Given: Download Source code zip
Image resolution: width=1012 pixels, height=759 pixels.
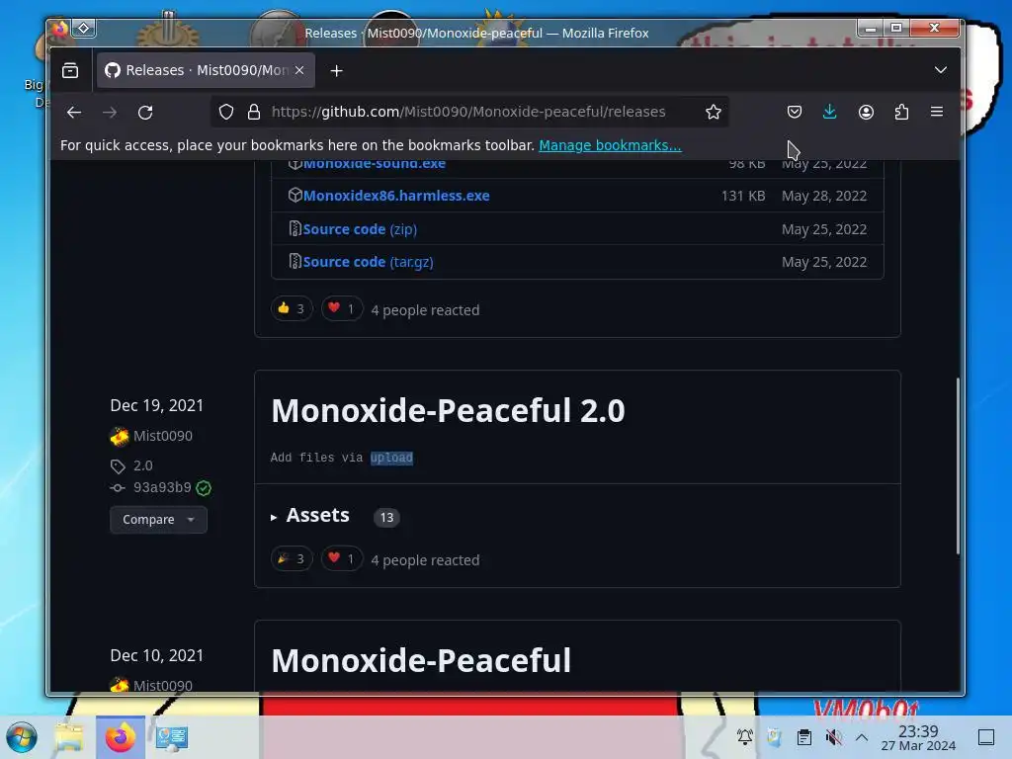Looking at the screenshot, I should [x=360, y=229].
